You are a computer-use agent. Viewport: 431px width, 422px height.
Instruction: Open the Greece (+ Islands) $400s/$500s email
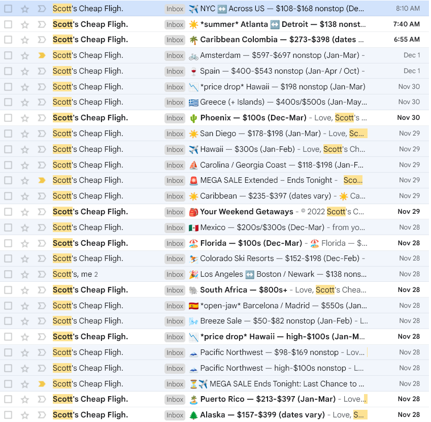tap(214, 102)
